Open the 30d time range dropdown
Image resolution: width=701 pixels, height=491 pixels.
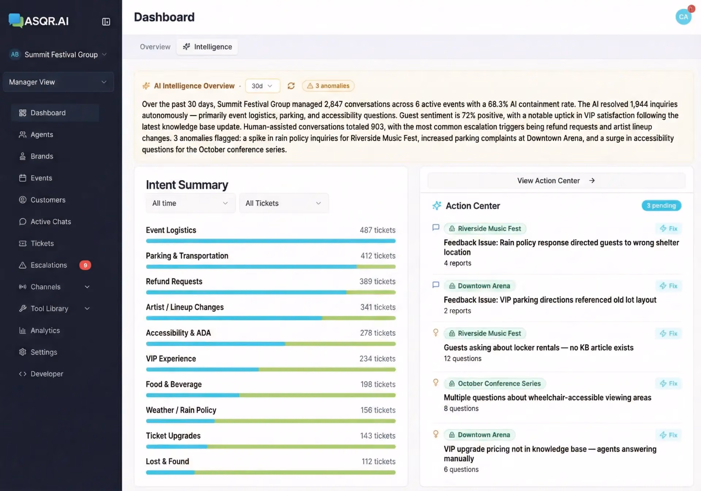pos(262,86)
